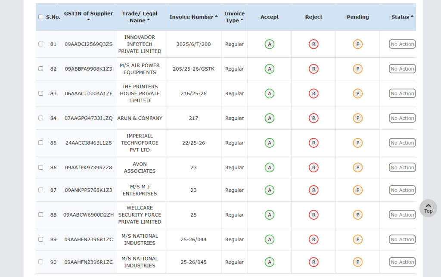Accept invoice 216/25-26 from THE PRINTERS HOUSE
441x277 pixels.
[270, 93]
